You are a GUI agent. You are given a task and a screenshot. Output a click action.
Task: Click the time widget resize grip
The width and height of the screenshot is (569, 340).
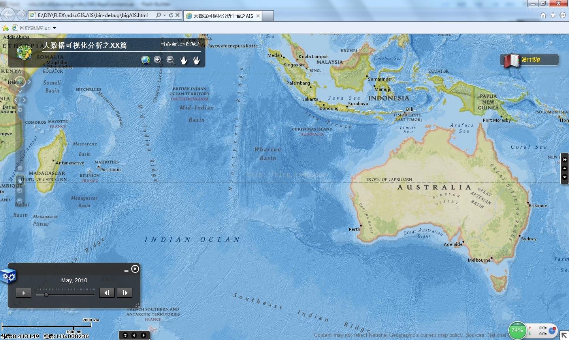pyautogui.click(x=137, y=305)
